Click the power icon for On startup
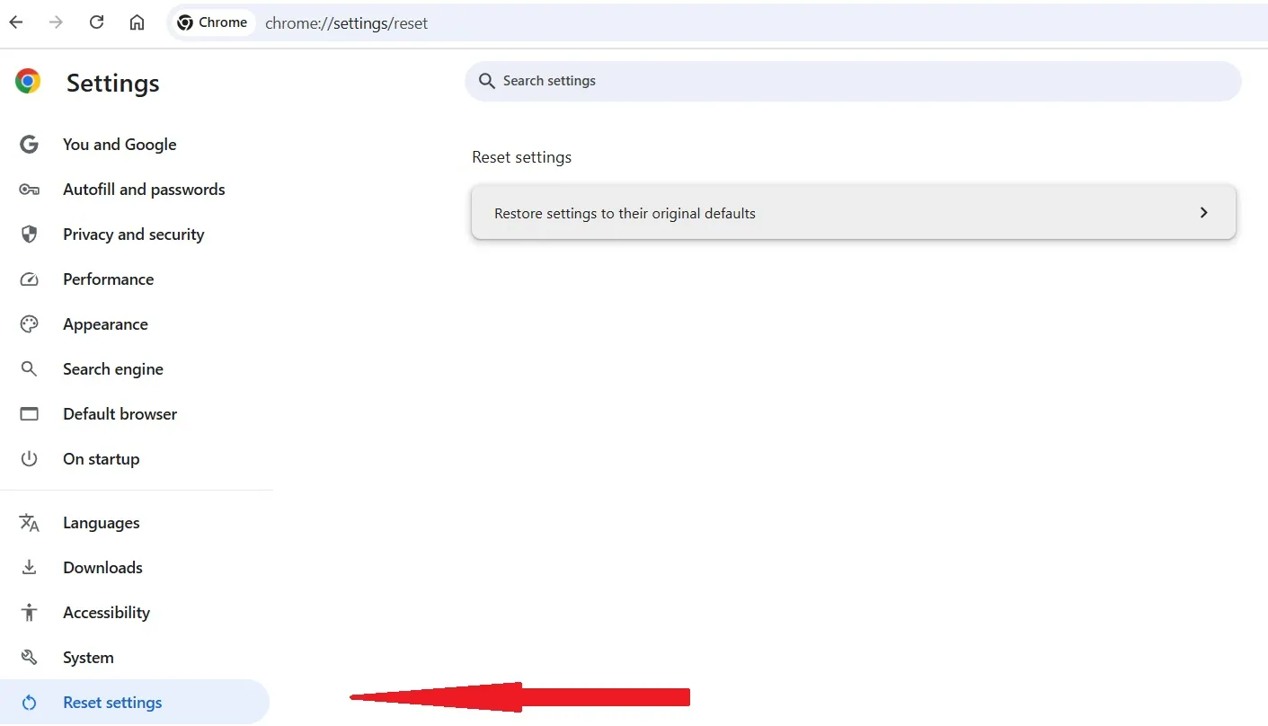The image size is (1268, 726). pos(29,459)
